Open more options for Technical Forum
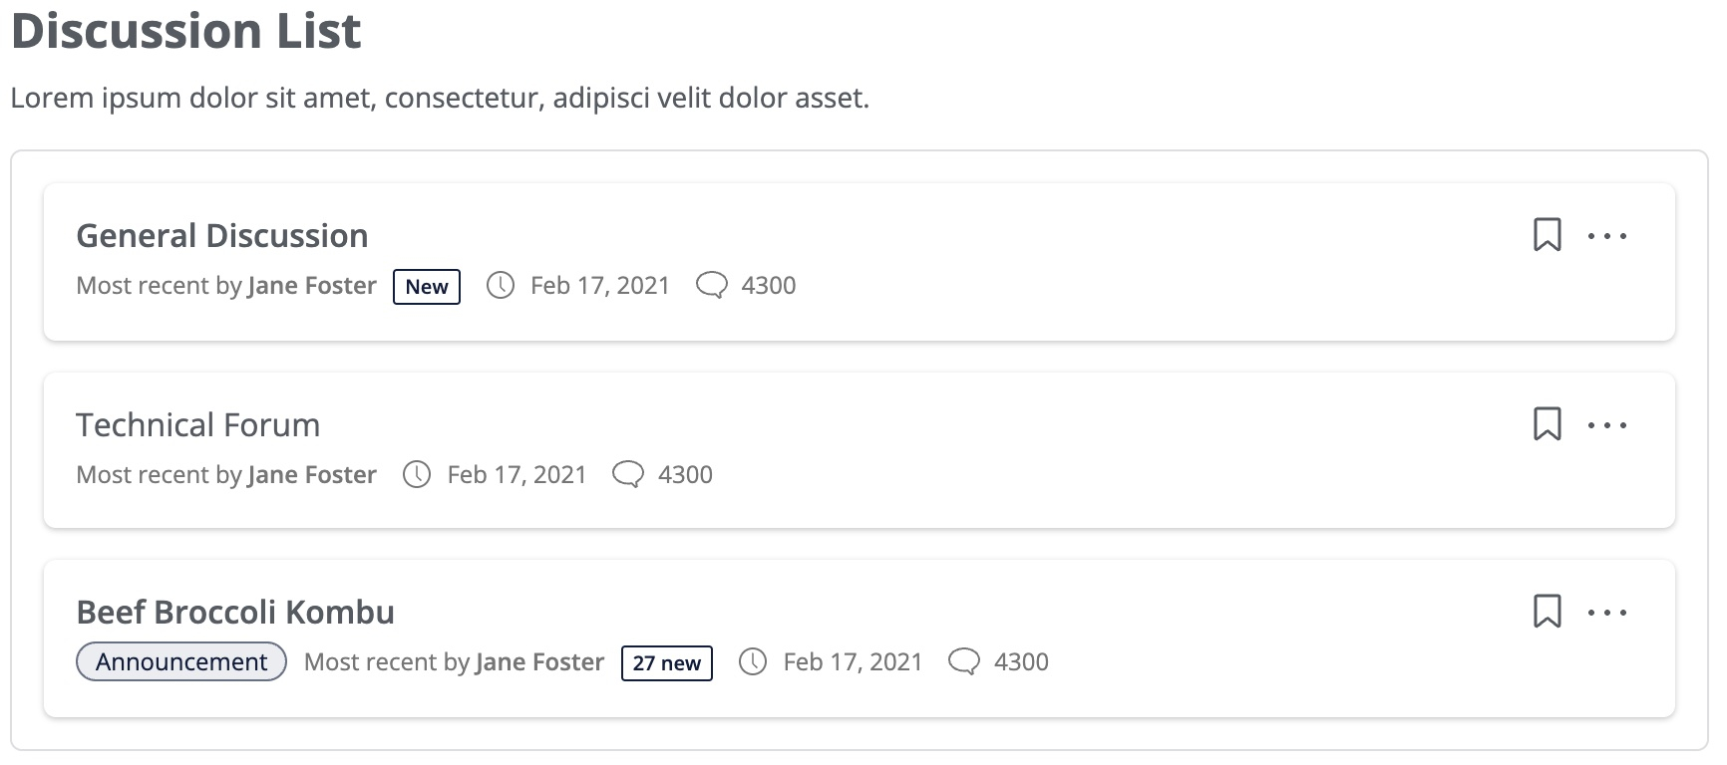Viewport: 1727px width, 765px height. click(1607, 425)
